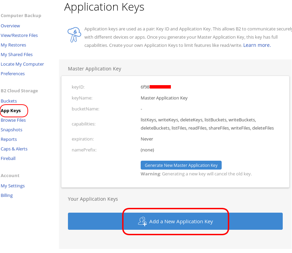Open View/Restore Files
This screenshot has height=253, width=292.
19,35
